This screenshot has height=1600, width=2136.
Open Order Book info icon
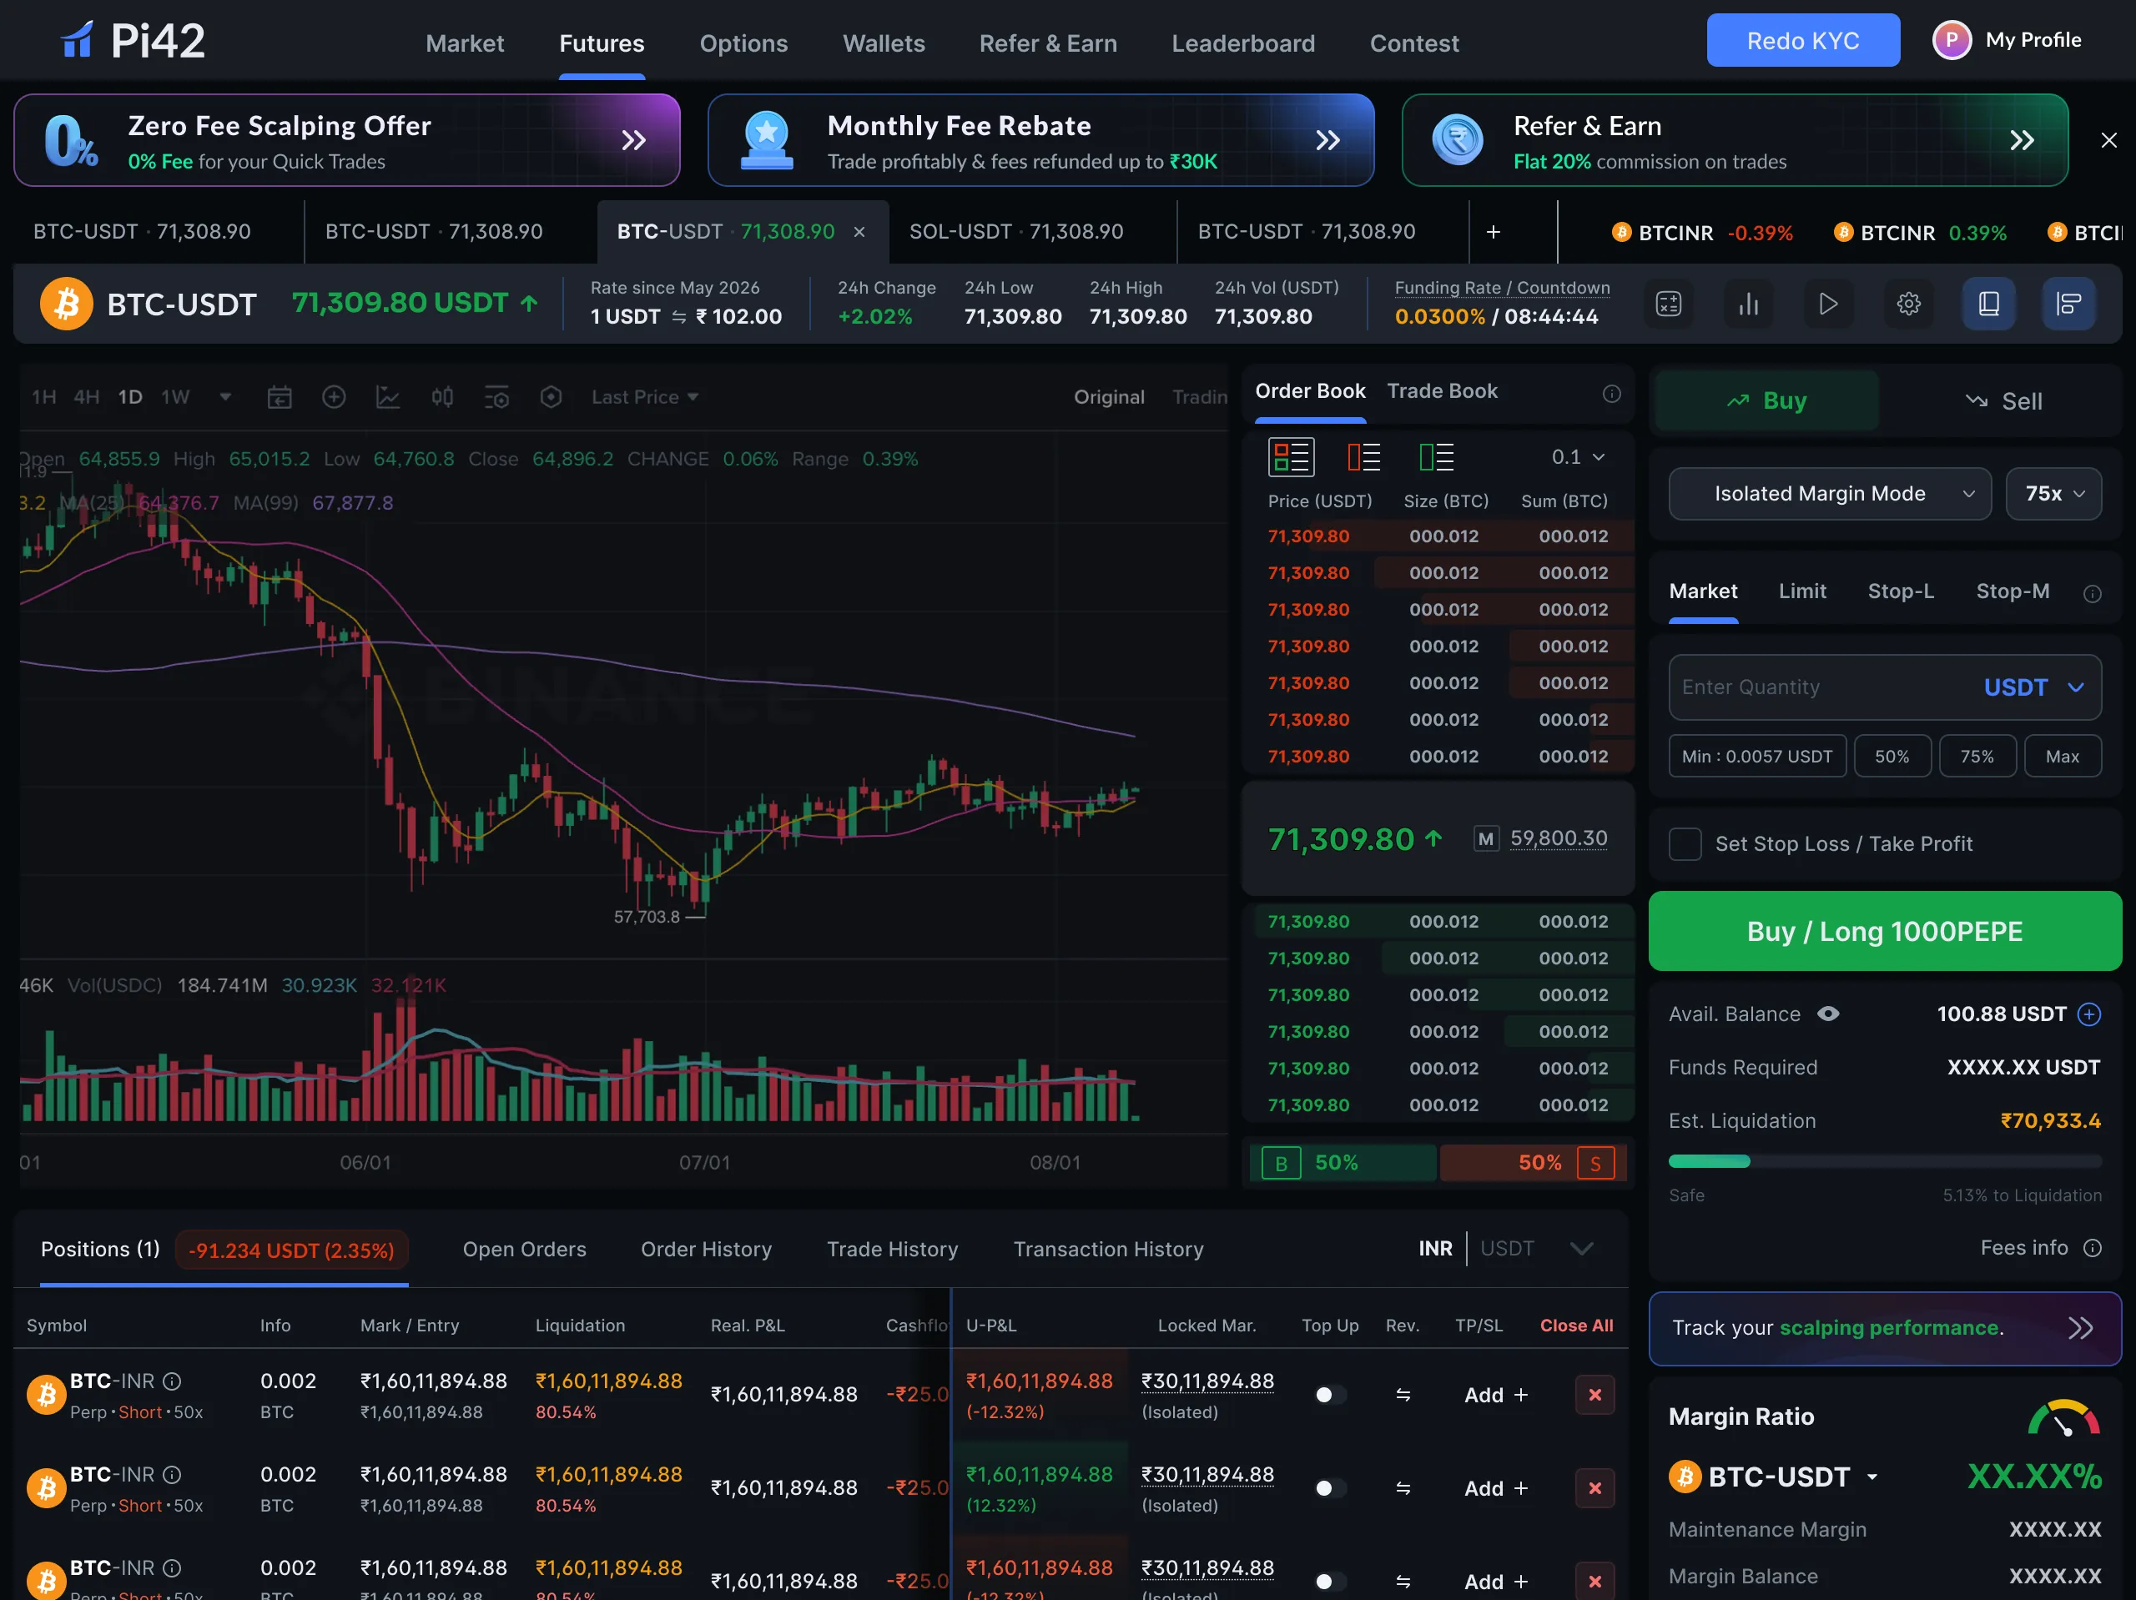(1610, 393)
